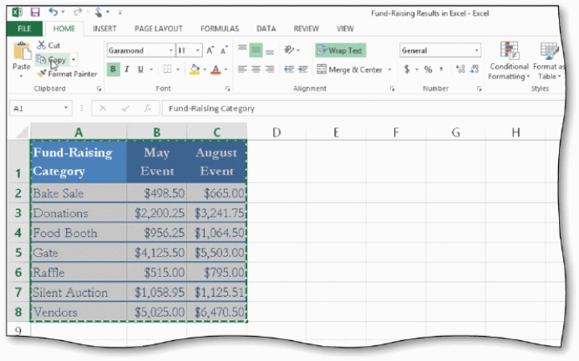Screen dimensions: 579x361
Task: Expand the Paste options arrow
Action: pyautogui.click(x=22, y=76)
